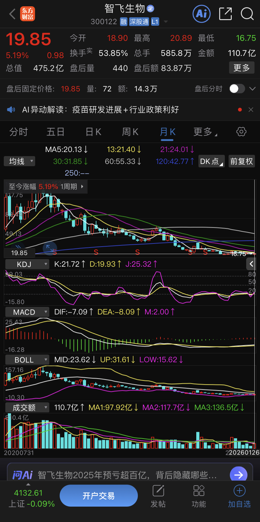Open 功能 functions grid icon
The width and height of the screenshot is (260, 522).
pyautogui.click(x=199, y=496)
